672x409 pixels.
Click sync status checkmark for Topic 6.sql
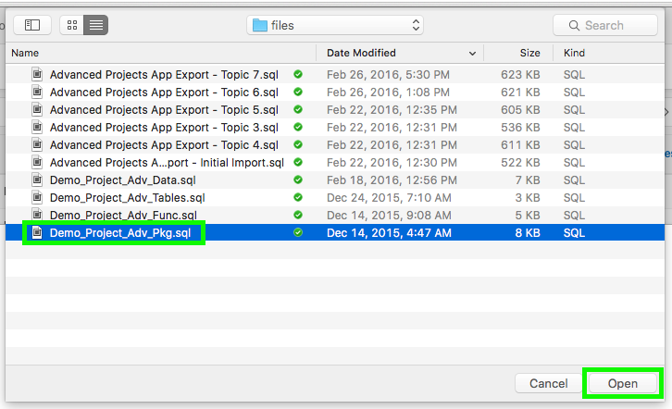[x=298, y=92]
